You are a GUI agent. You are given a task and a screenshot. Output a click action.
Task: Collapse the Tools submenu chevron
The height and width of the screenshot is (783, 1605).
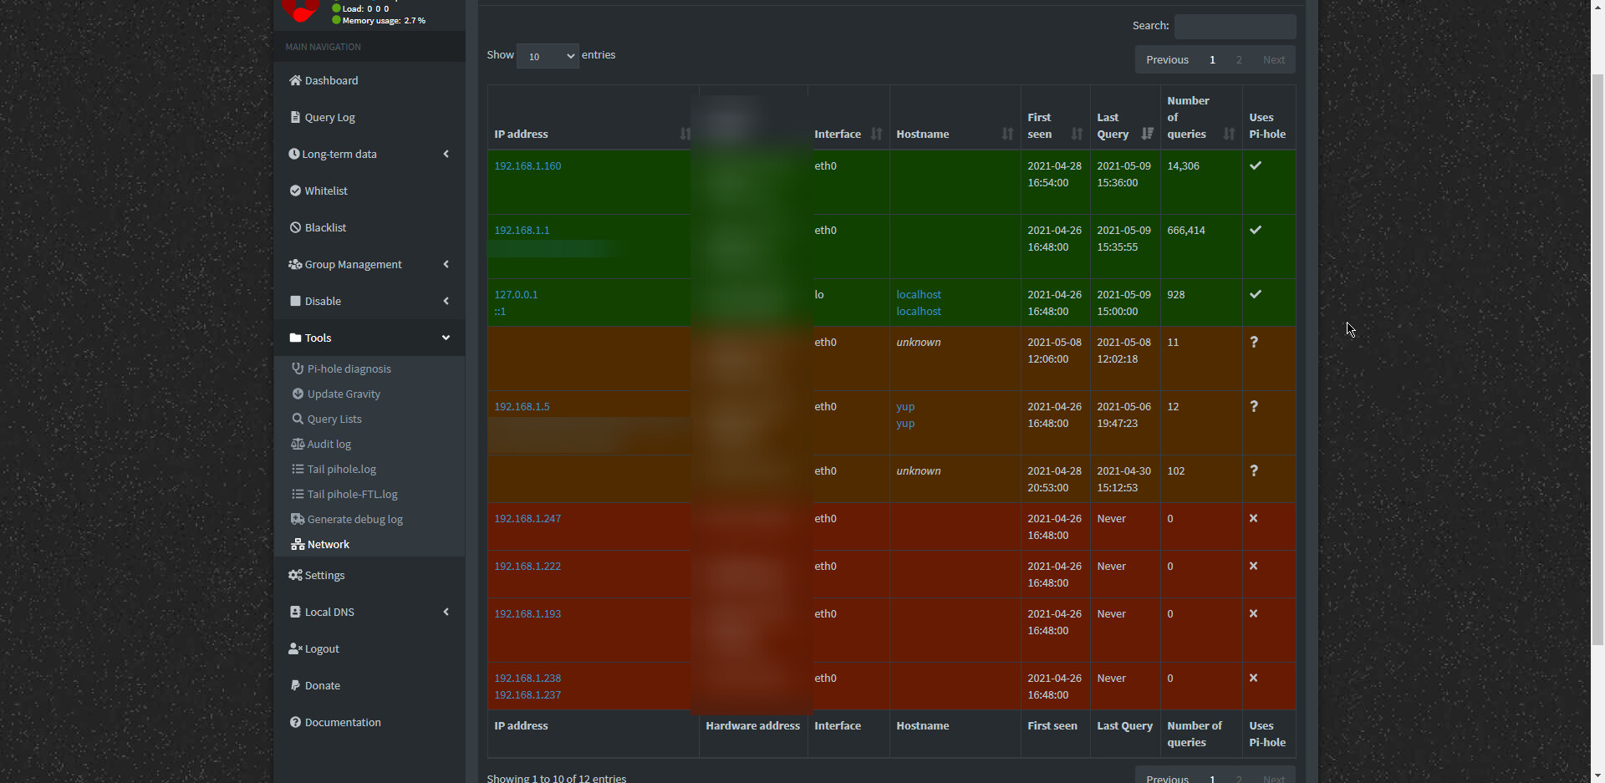(446, 338)
